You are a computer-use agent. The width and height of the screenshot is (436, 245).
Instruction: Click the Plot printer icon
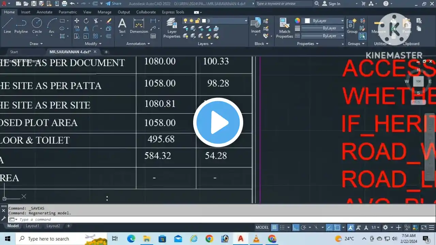coord(64,3)
